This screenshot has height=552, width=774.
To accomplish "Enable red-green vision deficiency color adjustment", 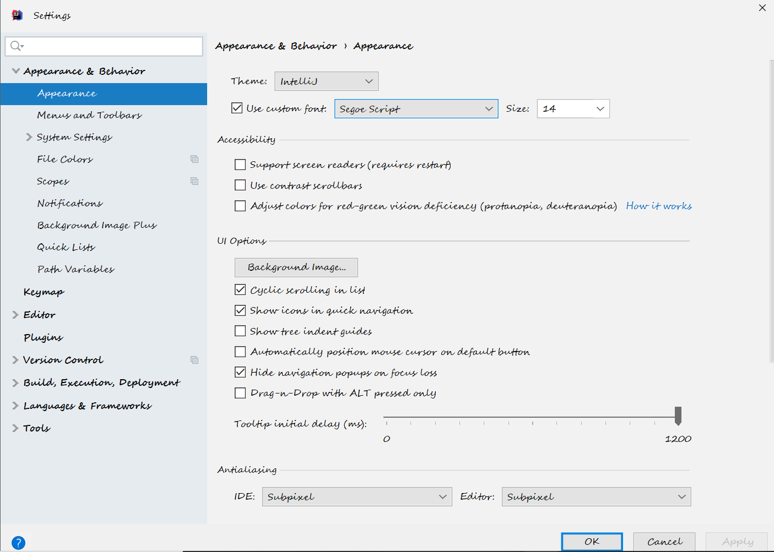I will 240,206.
